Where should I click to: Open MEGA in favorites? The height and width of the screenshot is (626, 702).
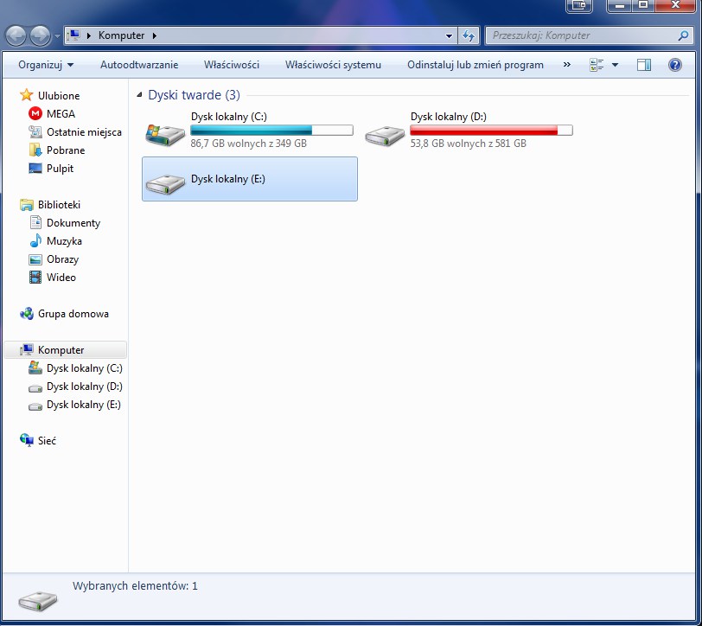[x=61, y=114]
